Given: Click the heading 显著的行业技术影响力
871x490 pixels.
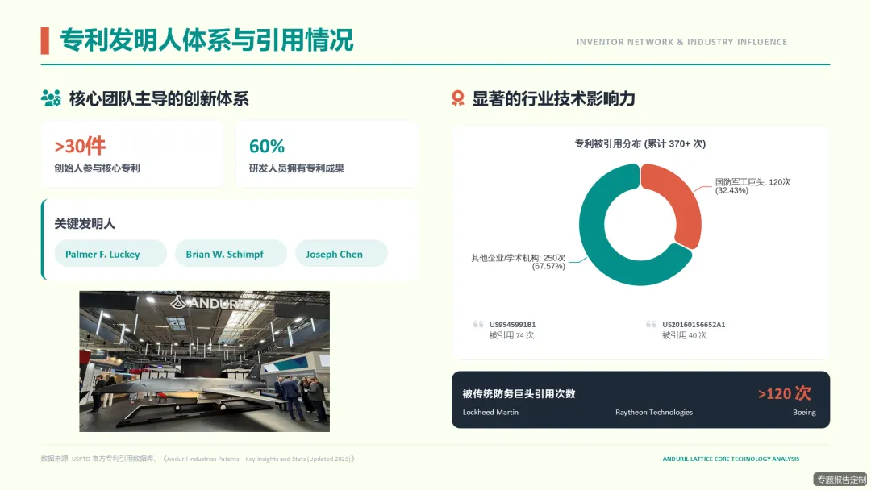Looking at the screenshot, I should tap(553, 99).
